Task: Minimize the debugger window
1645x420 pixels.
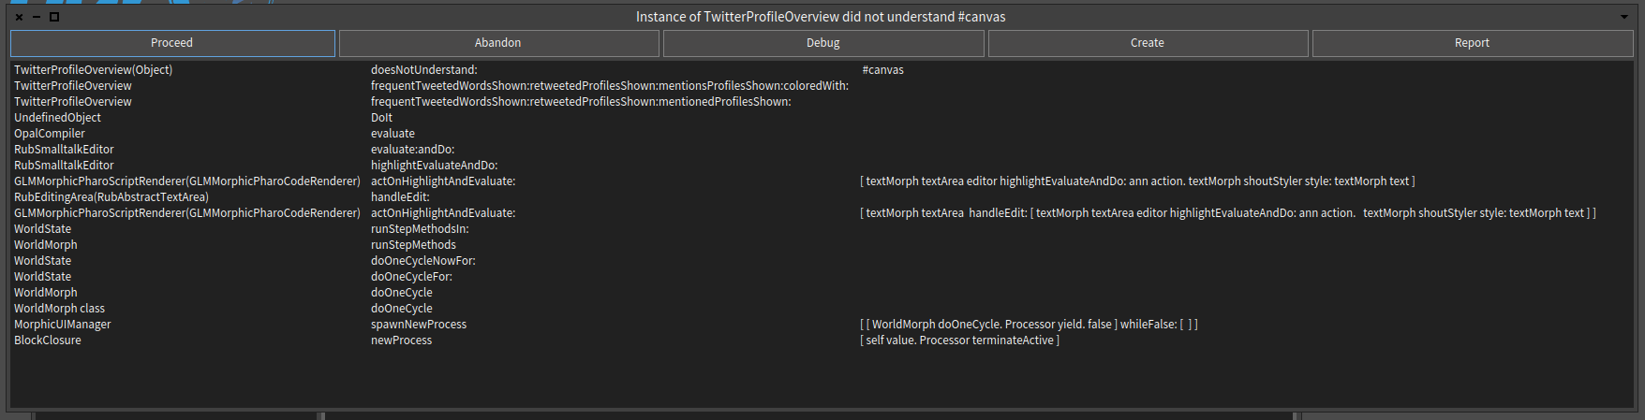Action: pos(37,17)
